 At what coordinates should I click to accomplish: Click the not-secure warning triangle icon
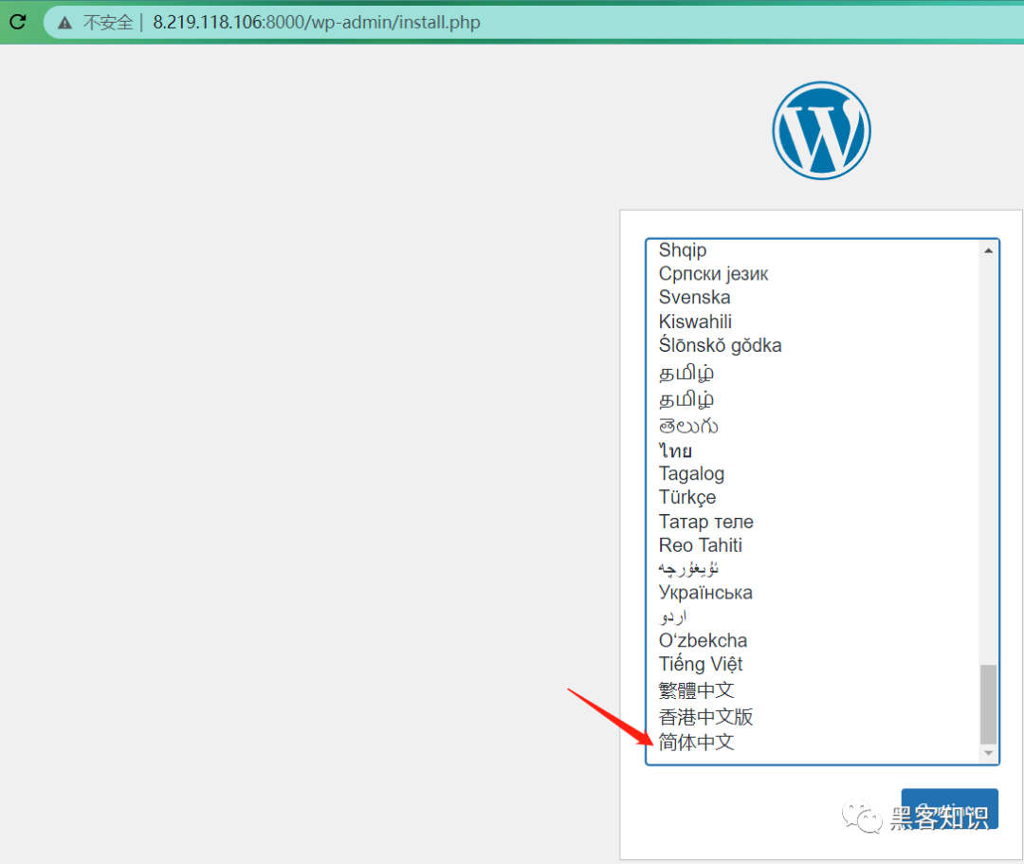[x=64, y=23]
